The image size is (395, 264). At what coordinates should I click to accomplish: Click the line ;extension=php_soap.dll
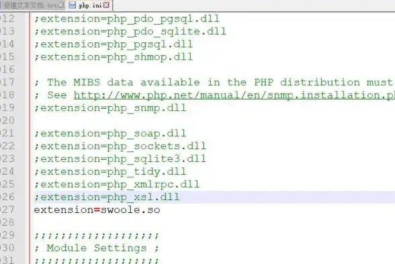pos(110,133)
